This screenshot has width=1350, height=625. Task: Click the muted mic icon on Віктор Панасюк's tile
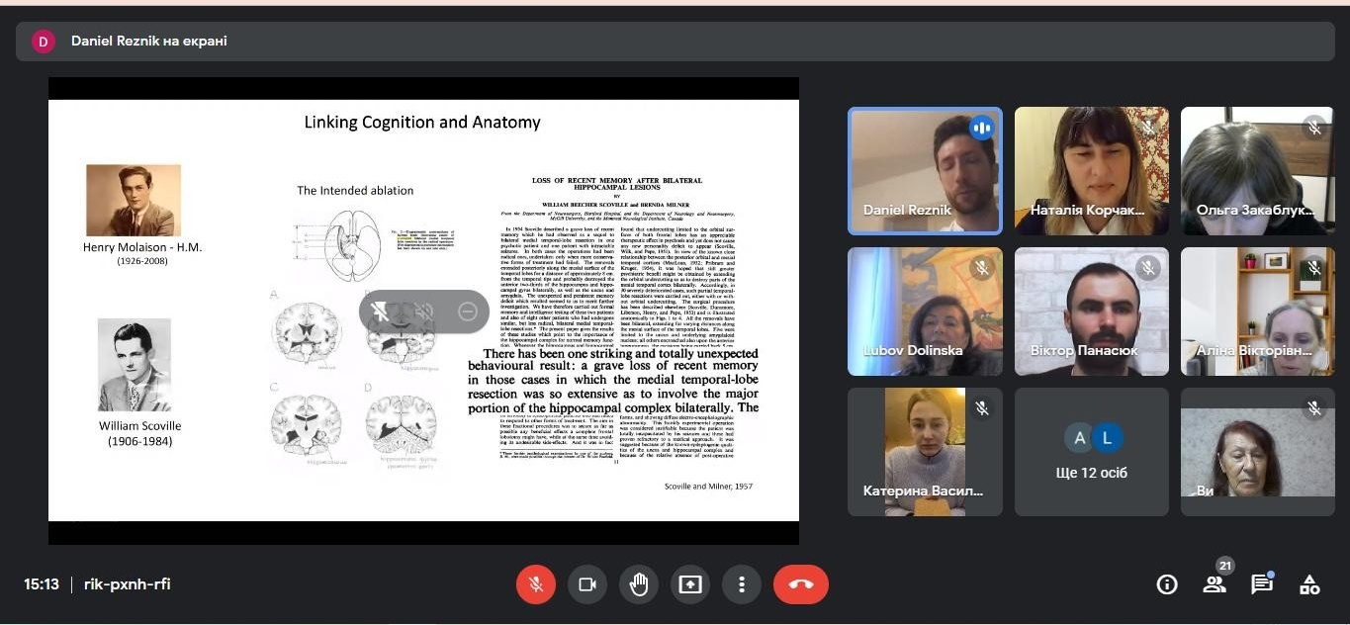(x=1147, y=268)
